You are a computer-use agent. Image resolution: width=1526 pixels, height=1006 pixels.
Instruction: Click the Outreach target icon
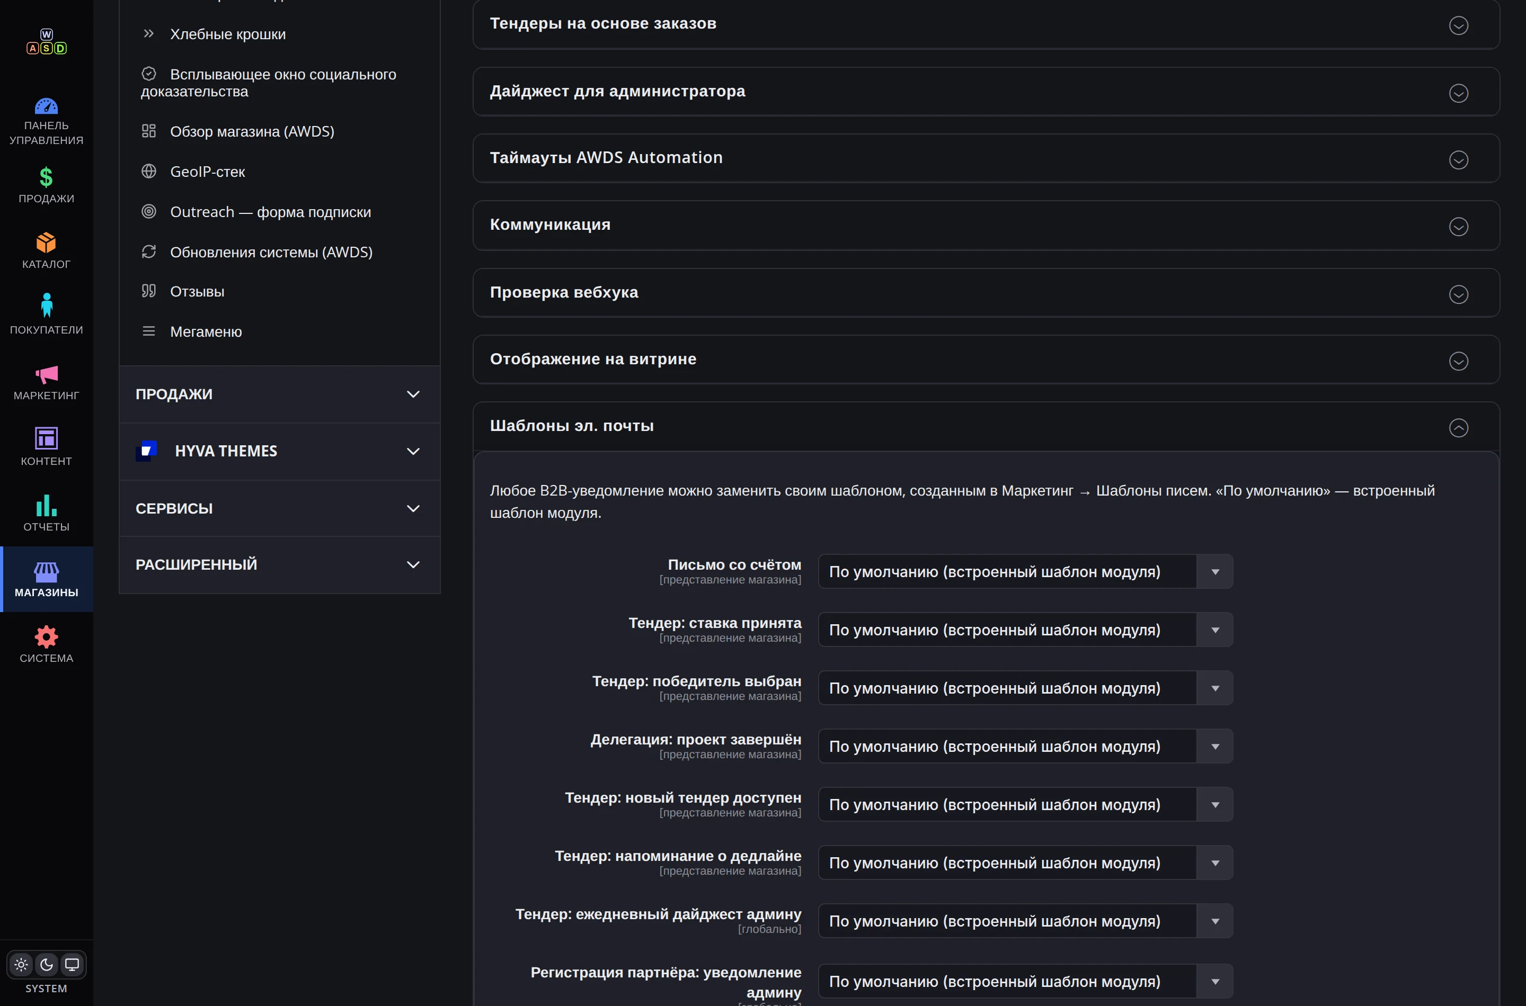[x=149, y=211]
